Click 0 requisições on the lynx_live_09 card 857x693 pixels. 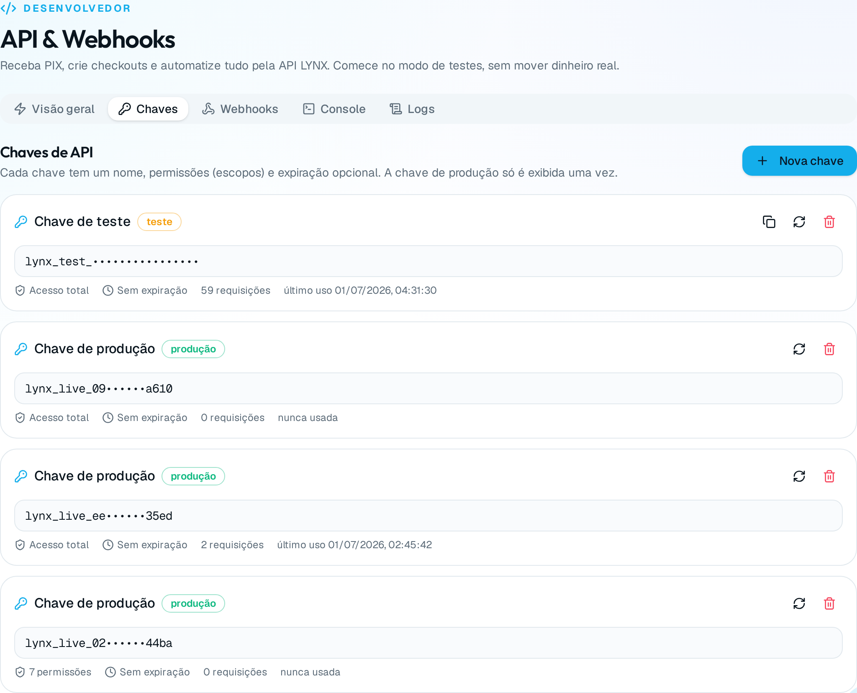coord(233,418)
